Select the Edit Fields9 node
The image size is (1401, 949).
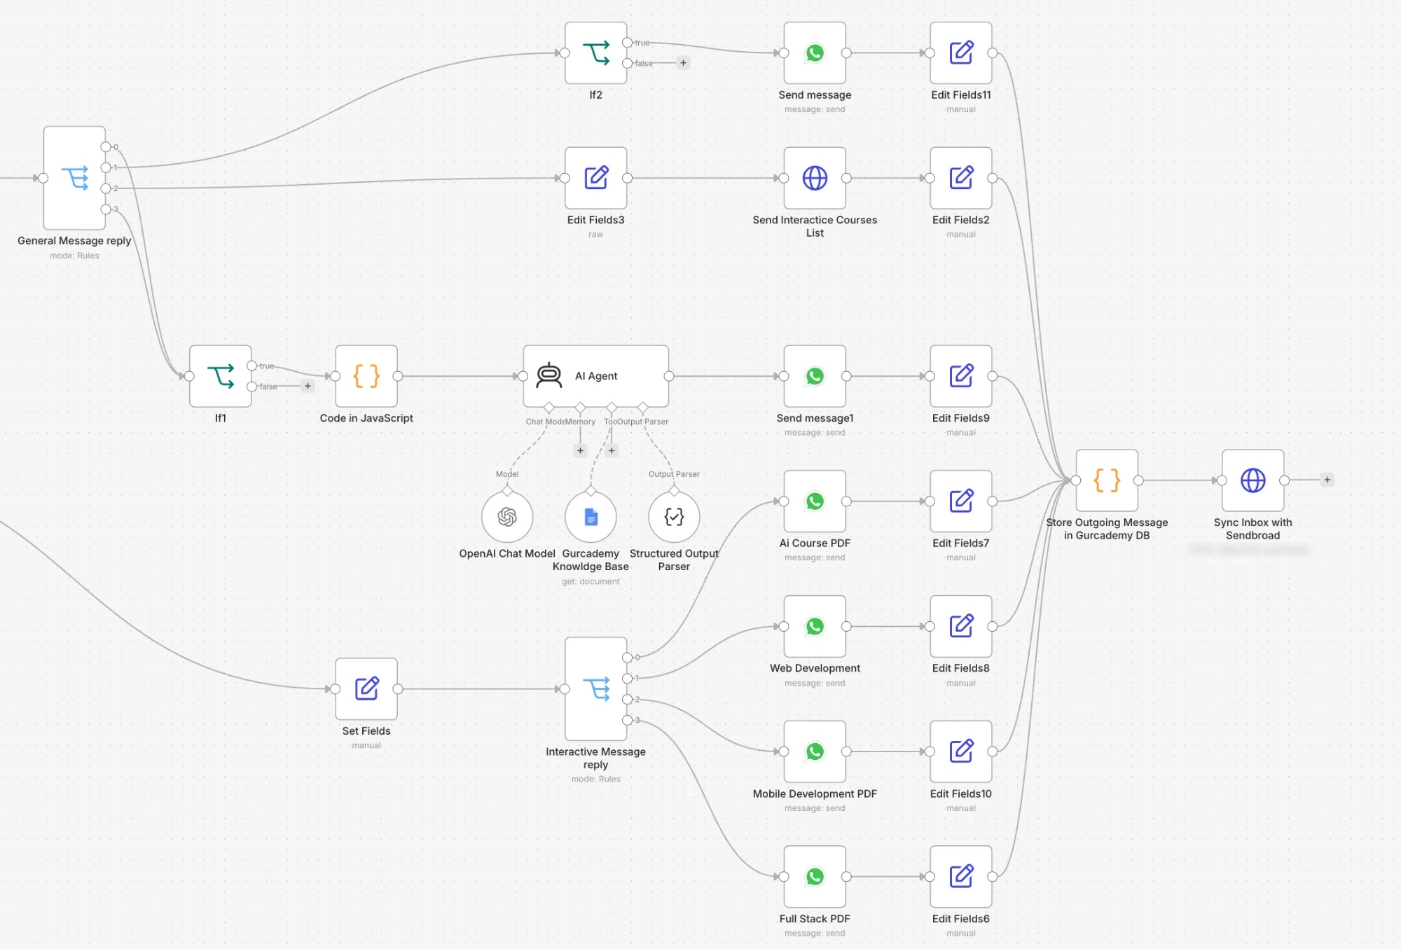click(961, 376)
